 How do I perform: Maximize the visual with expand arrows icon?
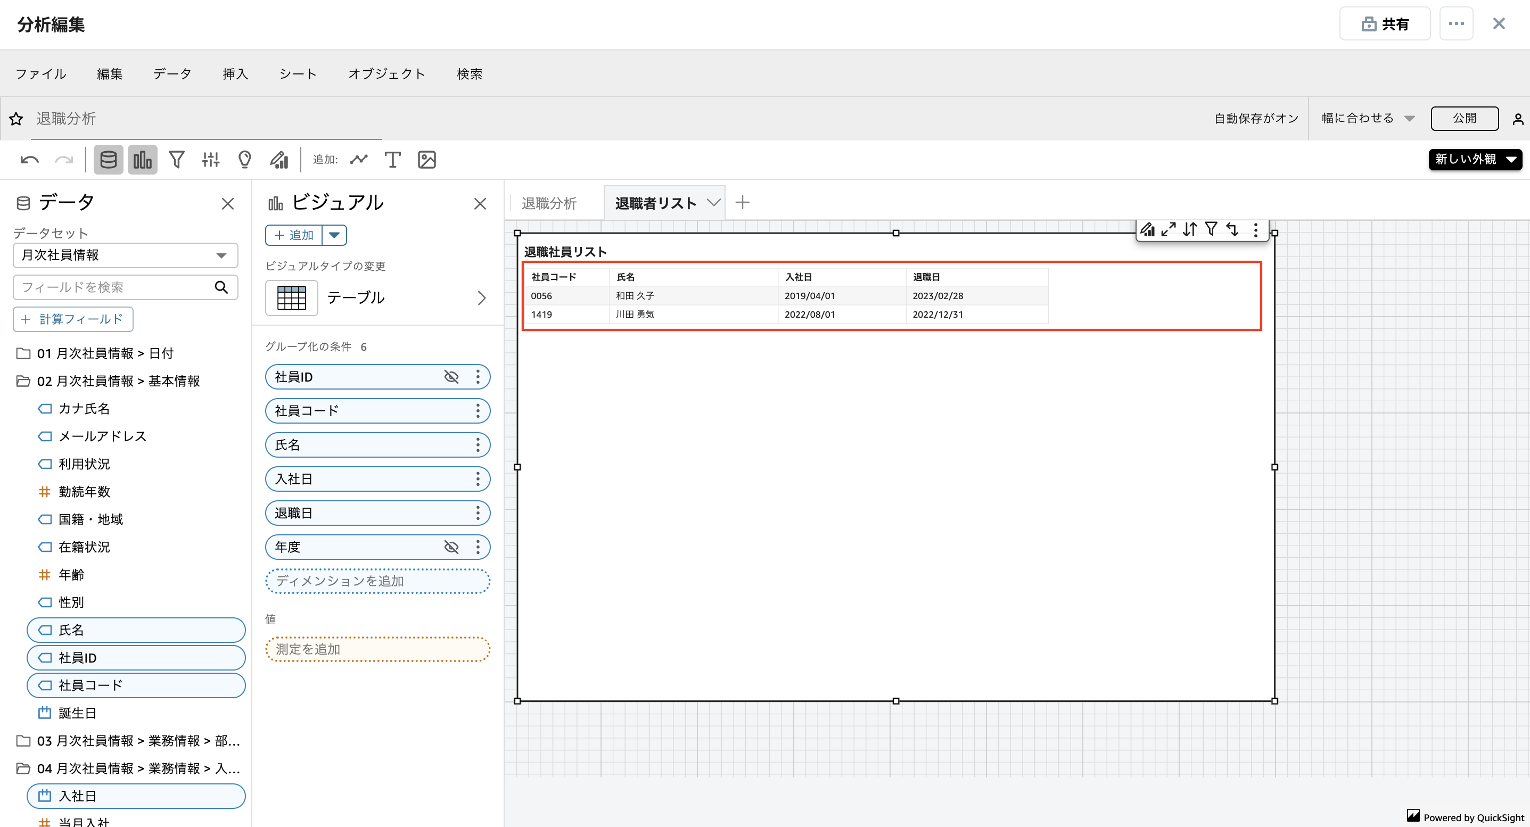tap(1169, 229)
